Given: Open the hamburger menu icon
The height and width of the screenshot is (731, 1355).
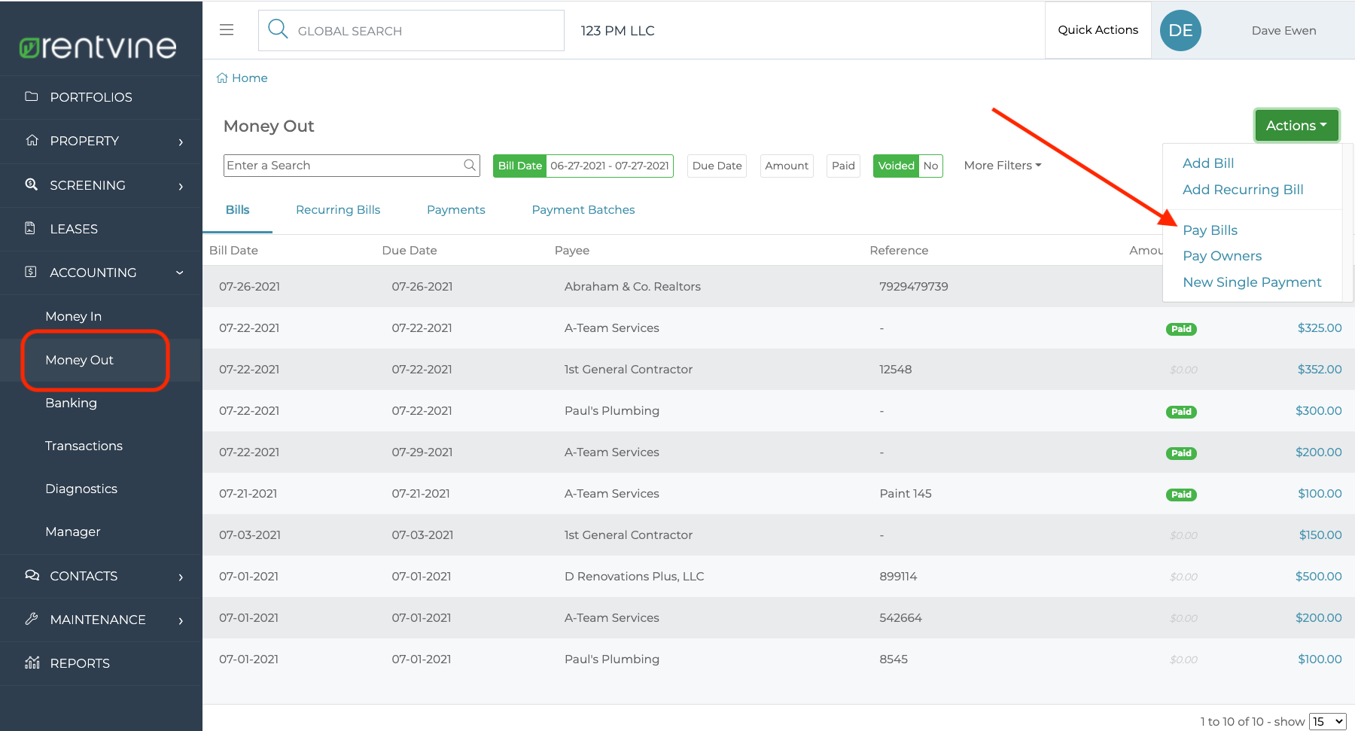Looking at the screenshot, I should (x=227, y=30).
